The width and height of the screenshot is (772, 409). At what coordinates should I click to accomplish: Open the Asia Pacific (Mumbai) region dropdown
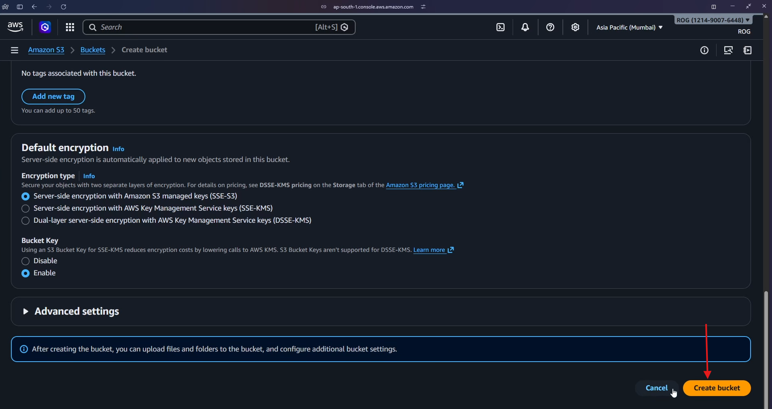coord(629,28)
